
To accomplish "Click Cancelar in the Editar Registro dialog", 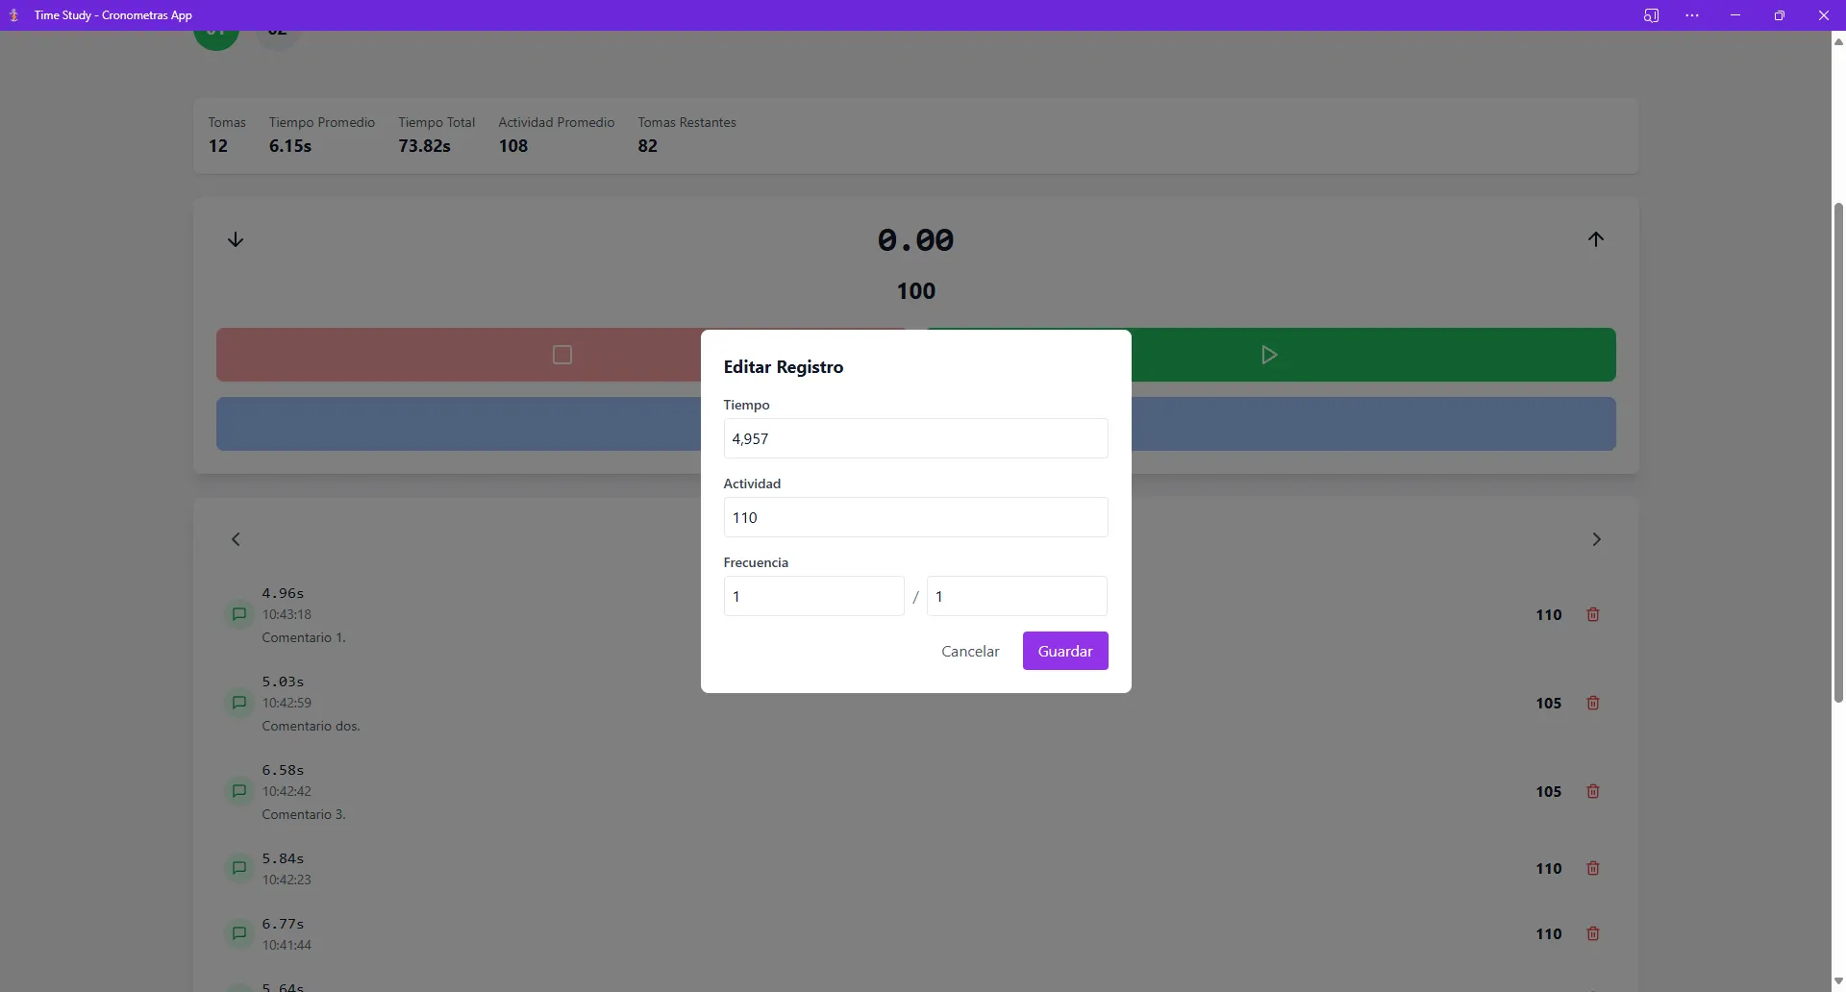I will (x=970, y=651).
